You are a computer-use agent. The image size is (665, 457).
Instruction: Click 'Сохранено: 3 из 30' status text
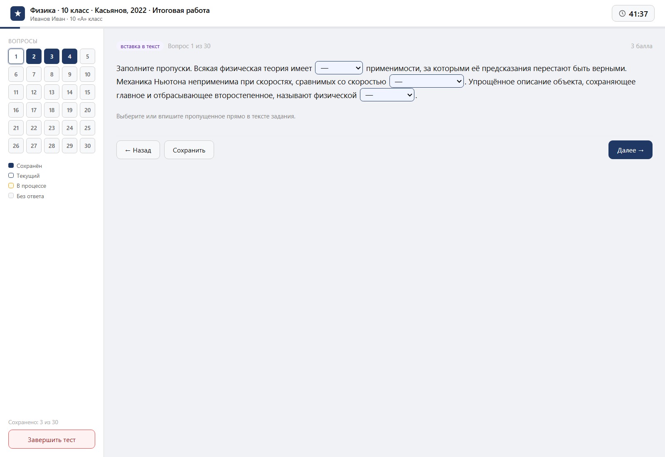point(33,422)
